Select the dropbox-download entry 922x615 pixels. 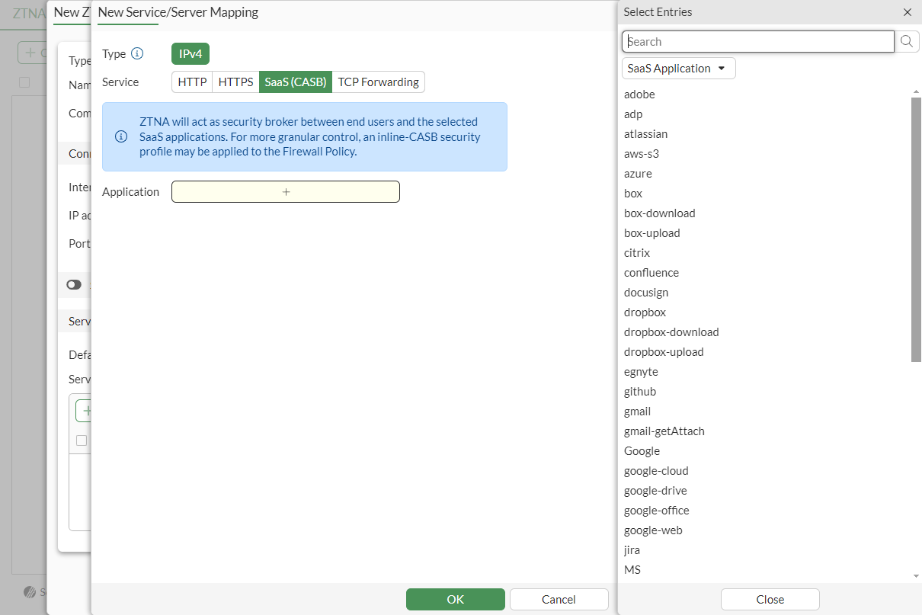click(x=671, y=332)
